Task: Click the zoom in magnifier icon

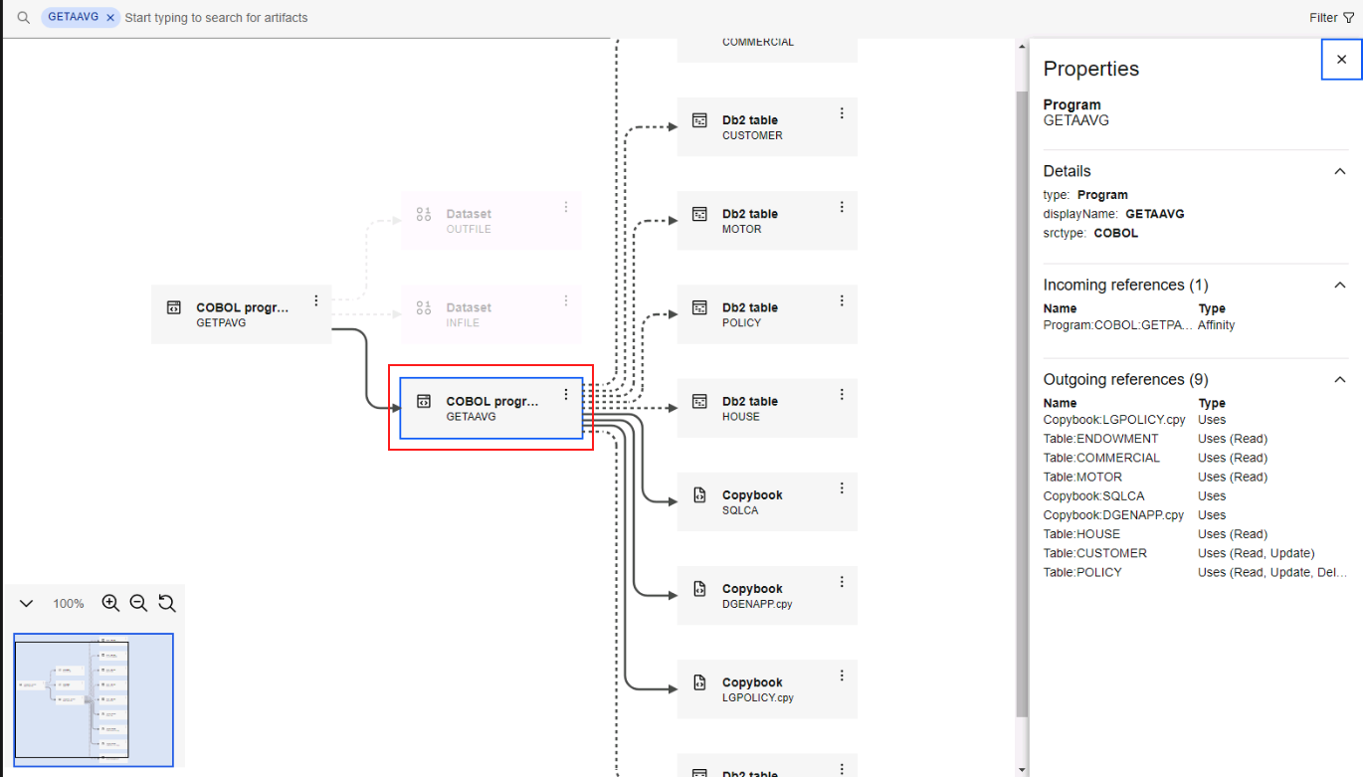Action: coord(110,603)
